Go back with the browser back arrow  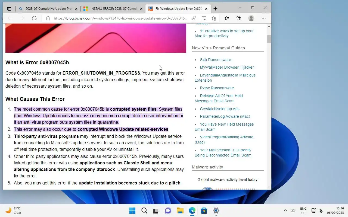tap(10, 18)
